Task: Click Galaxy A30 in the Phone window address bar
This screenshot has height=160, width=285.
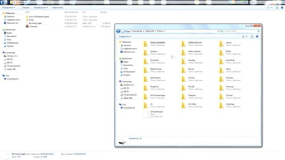Action: tap(150, 31)
